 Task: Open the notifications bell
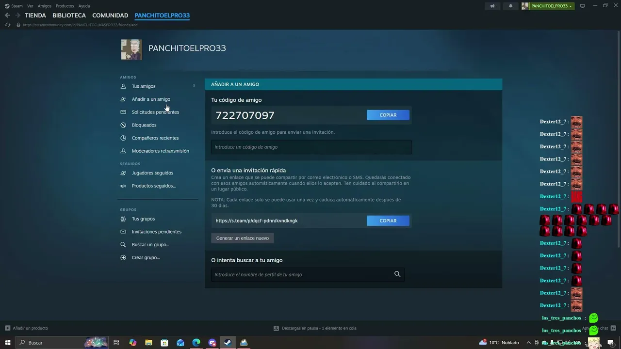(x=510, y=6)
